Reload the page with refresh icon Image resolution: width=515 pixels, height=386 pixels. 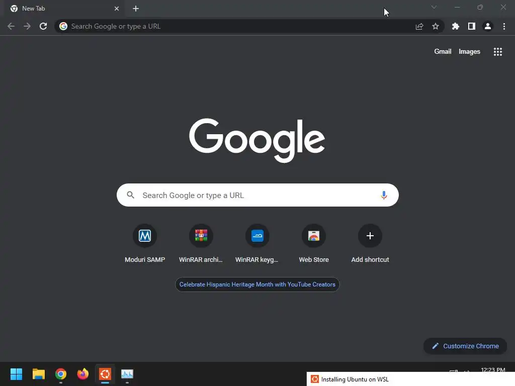click(x=43, y=26)
